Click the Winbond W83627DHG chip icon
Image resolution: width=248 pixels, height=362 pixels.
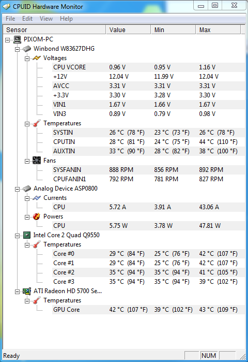point(27,49)
